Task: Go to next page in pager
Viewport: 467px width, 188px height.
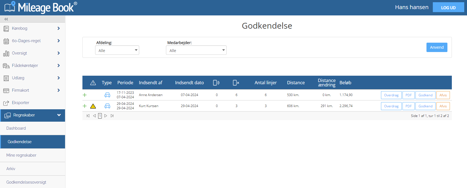Action: click(x=106, y=116)
